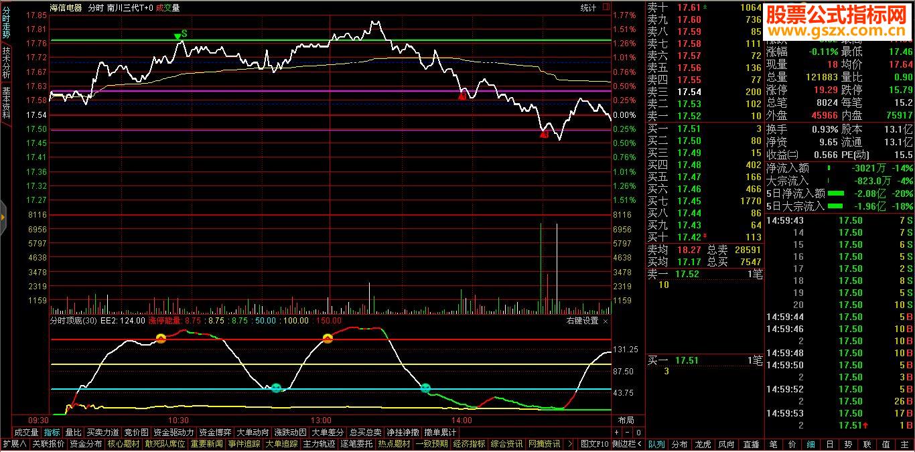The image size is (915, 452).
Task: Open 热点题材 tab
Action: (x=394, y=444)
